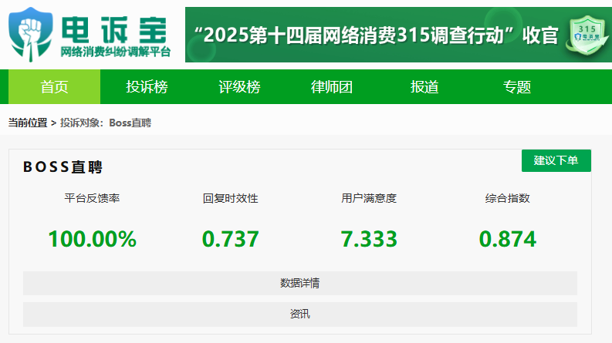Click the 用户满意度 label
Image resolution: width=612 pixels, height=343 pixels.
tap(369, 198)
